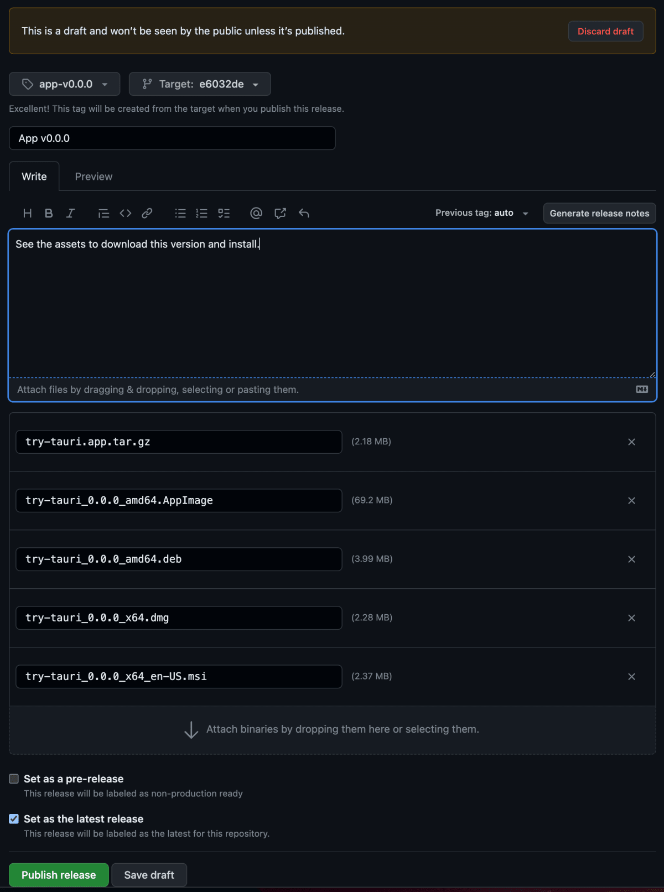This screenshot has width=664, height=892.
Task: Open the Markdown formatting help icon
Action: point(642,389)
